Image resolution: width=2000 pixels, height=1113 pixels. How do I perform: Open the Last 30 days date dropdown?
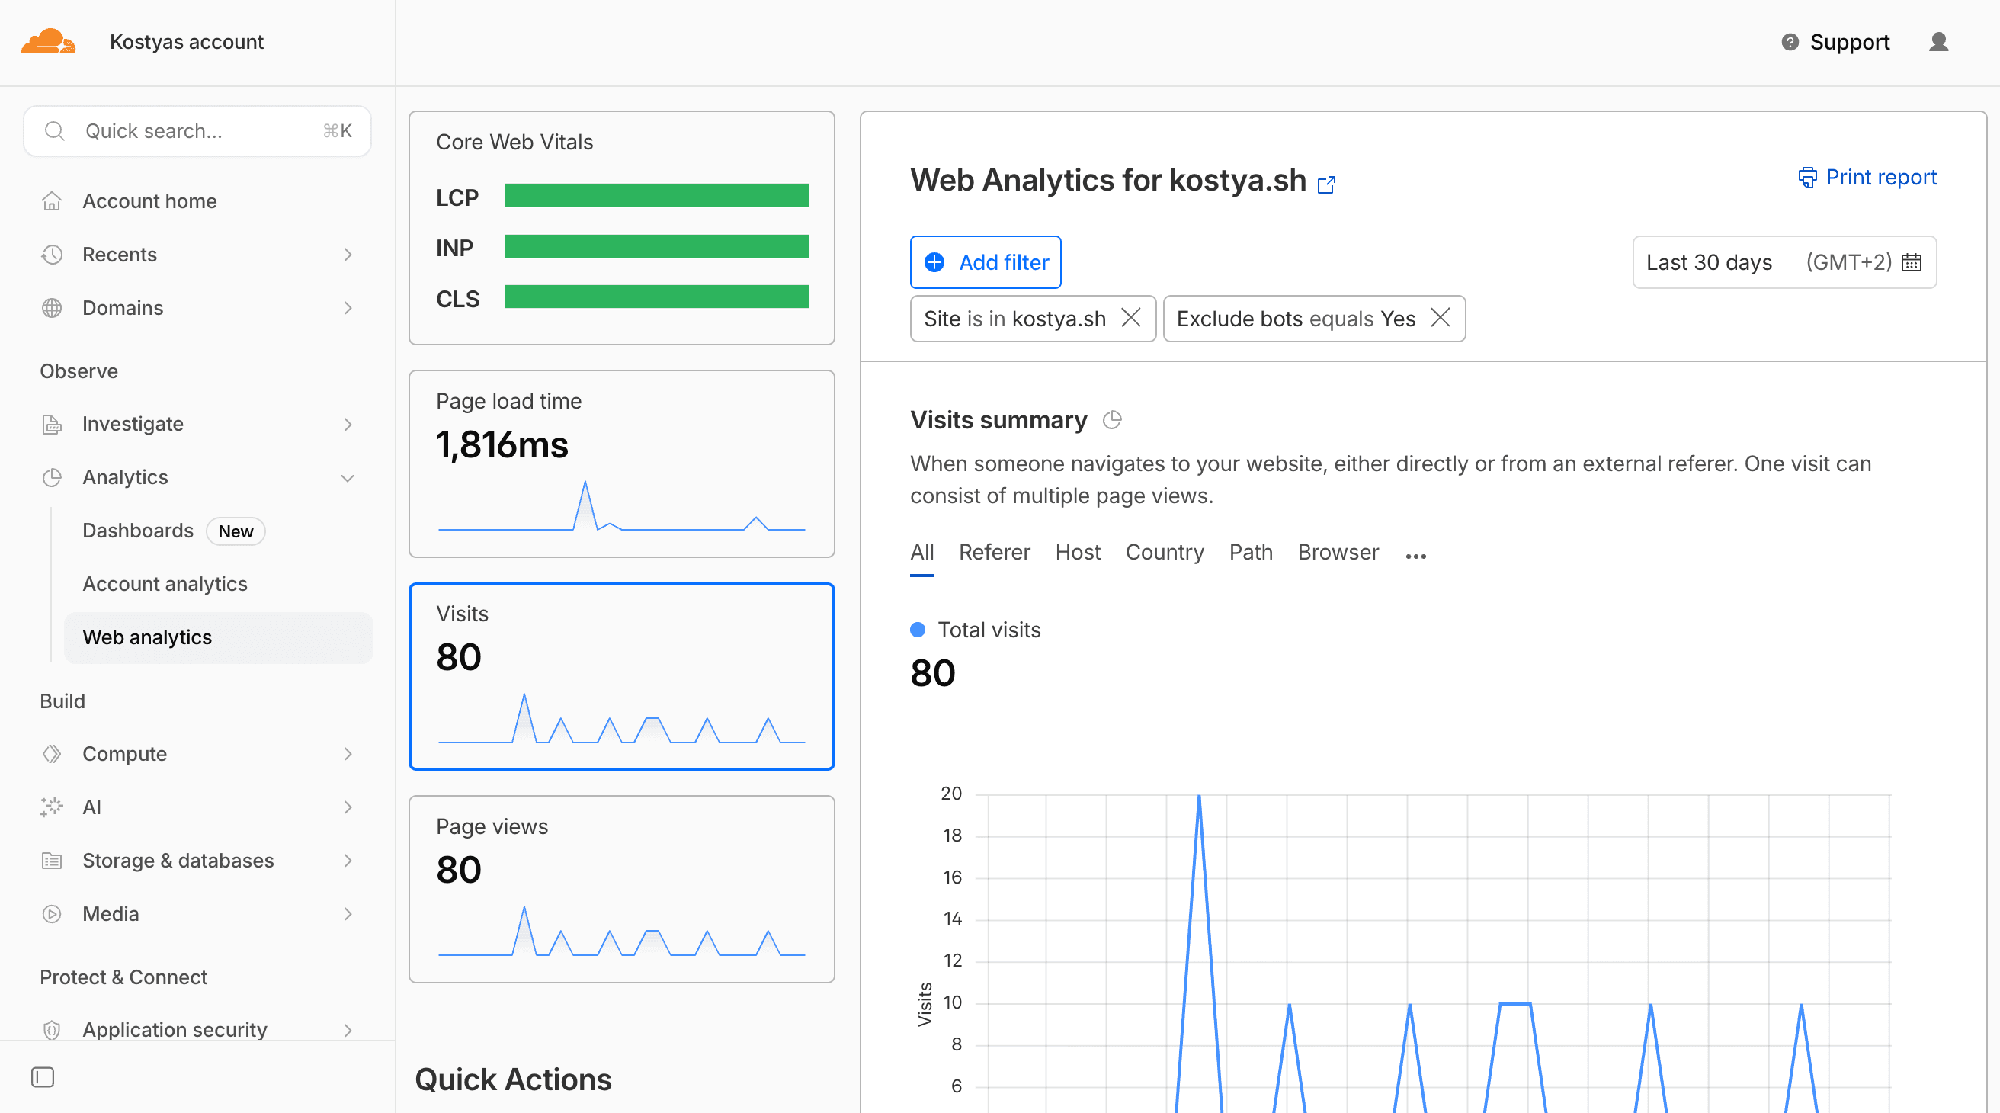coord(1784,262)
